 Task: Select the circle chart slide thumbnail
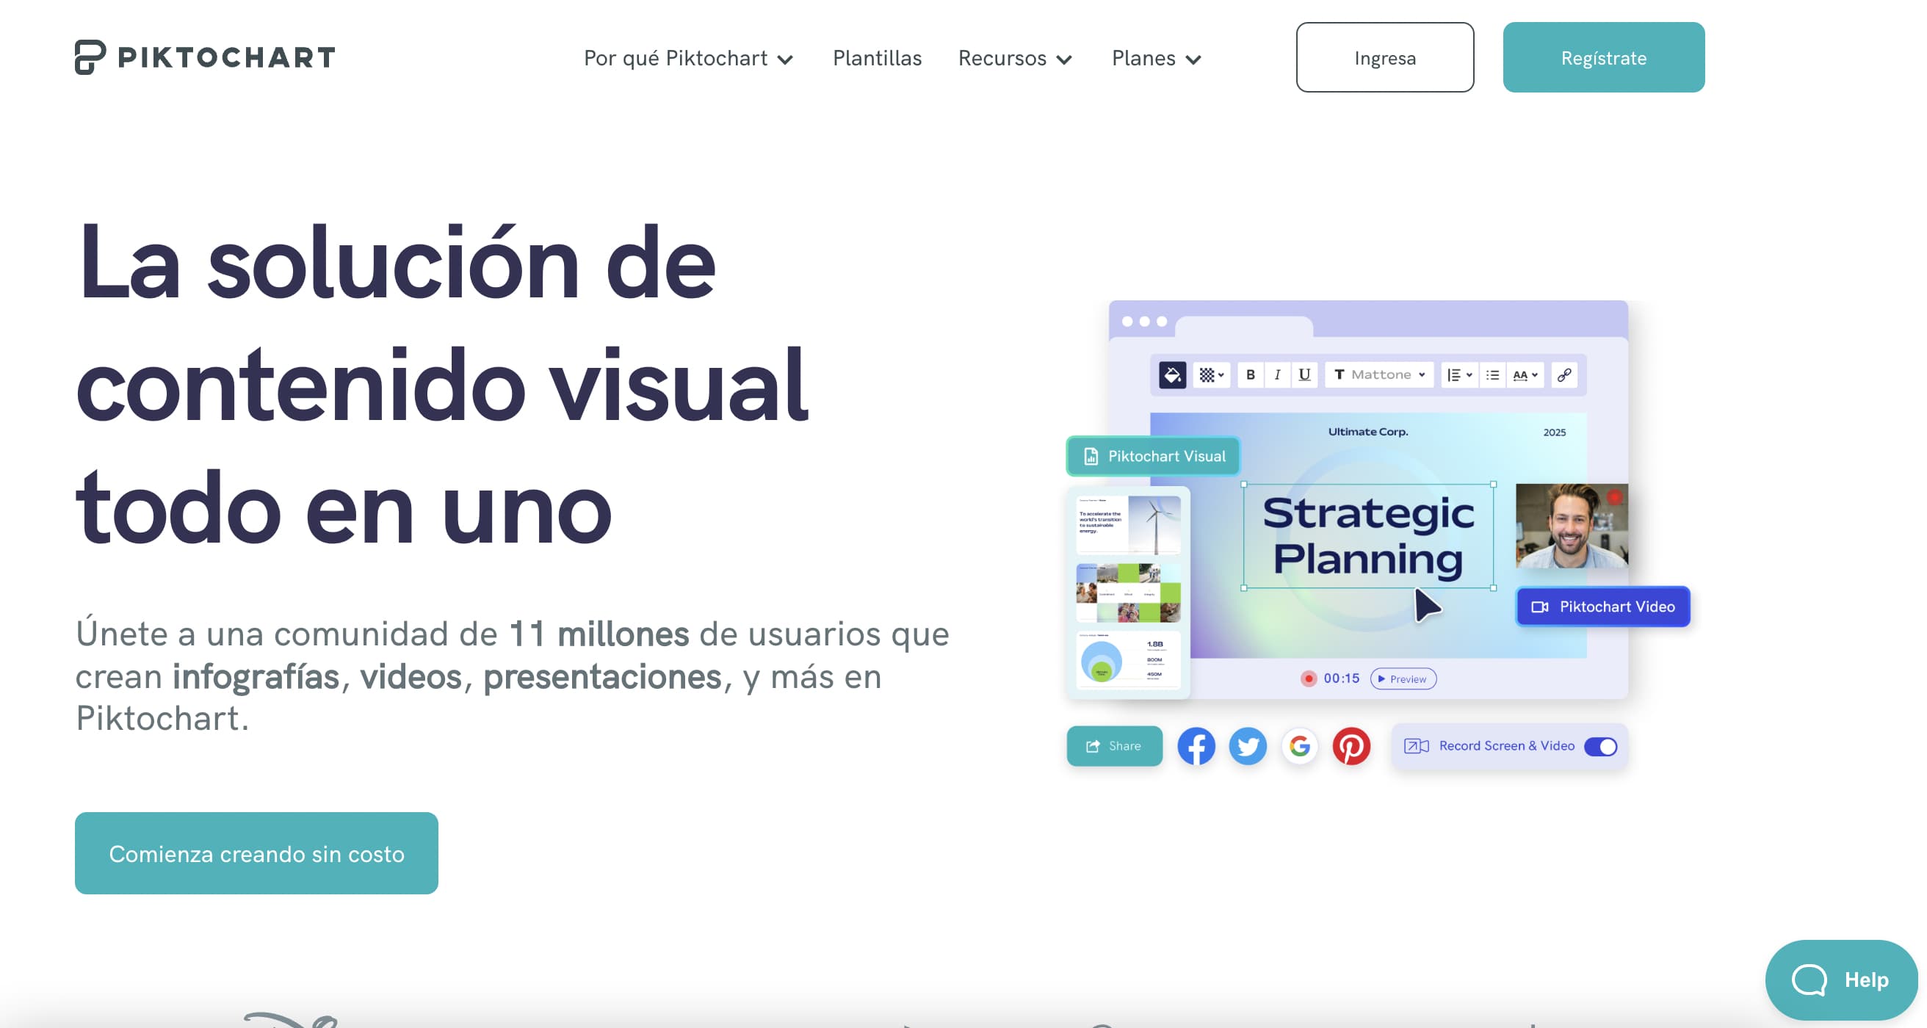click(1128, 660)
